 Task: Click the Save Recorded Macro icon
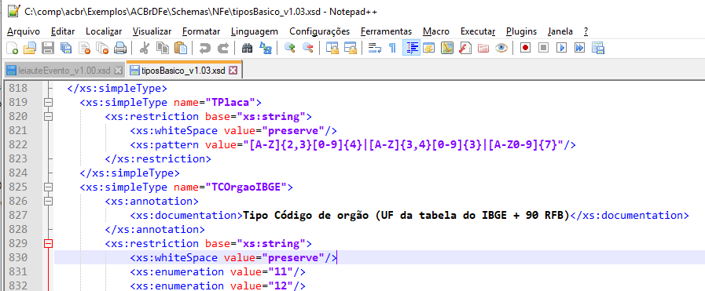(x=598, y=48)
